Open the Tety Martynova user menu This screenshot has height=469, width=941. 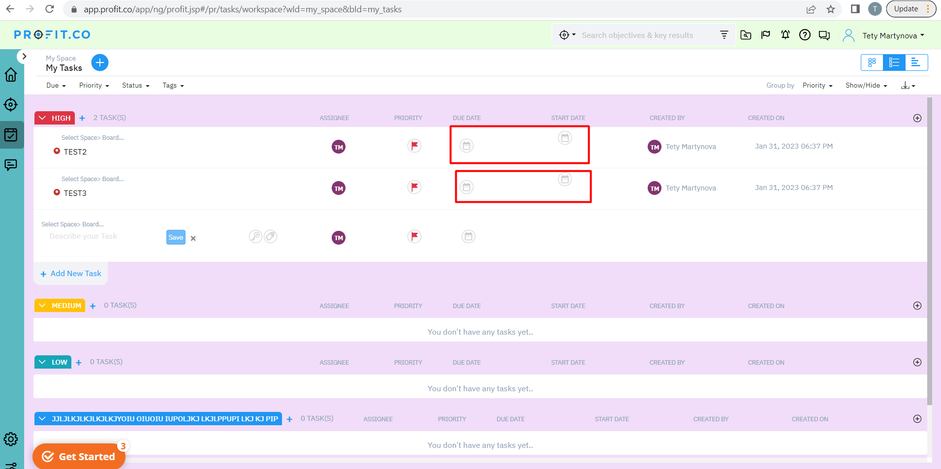click(x=893, y=35)
